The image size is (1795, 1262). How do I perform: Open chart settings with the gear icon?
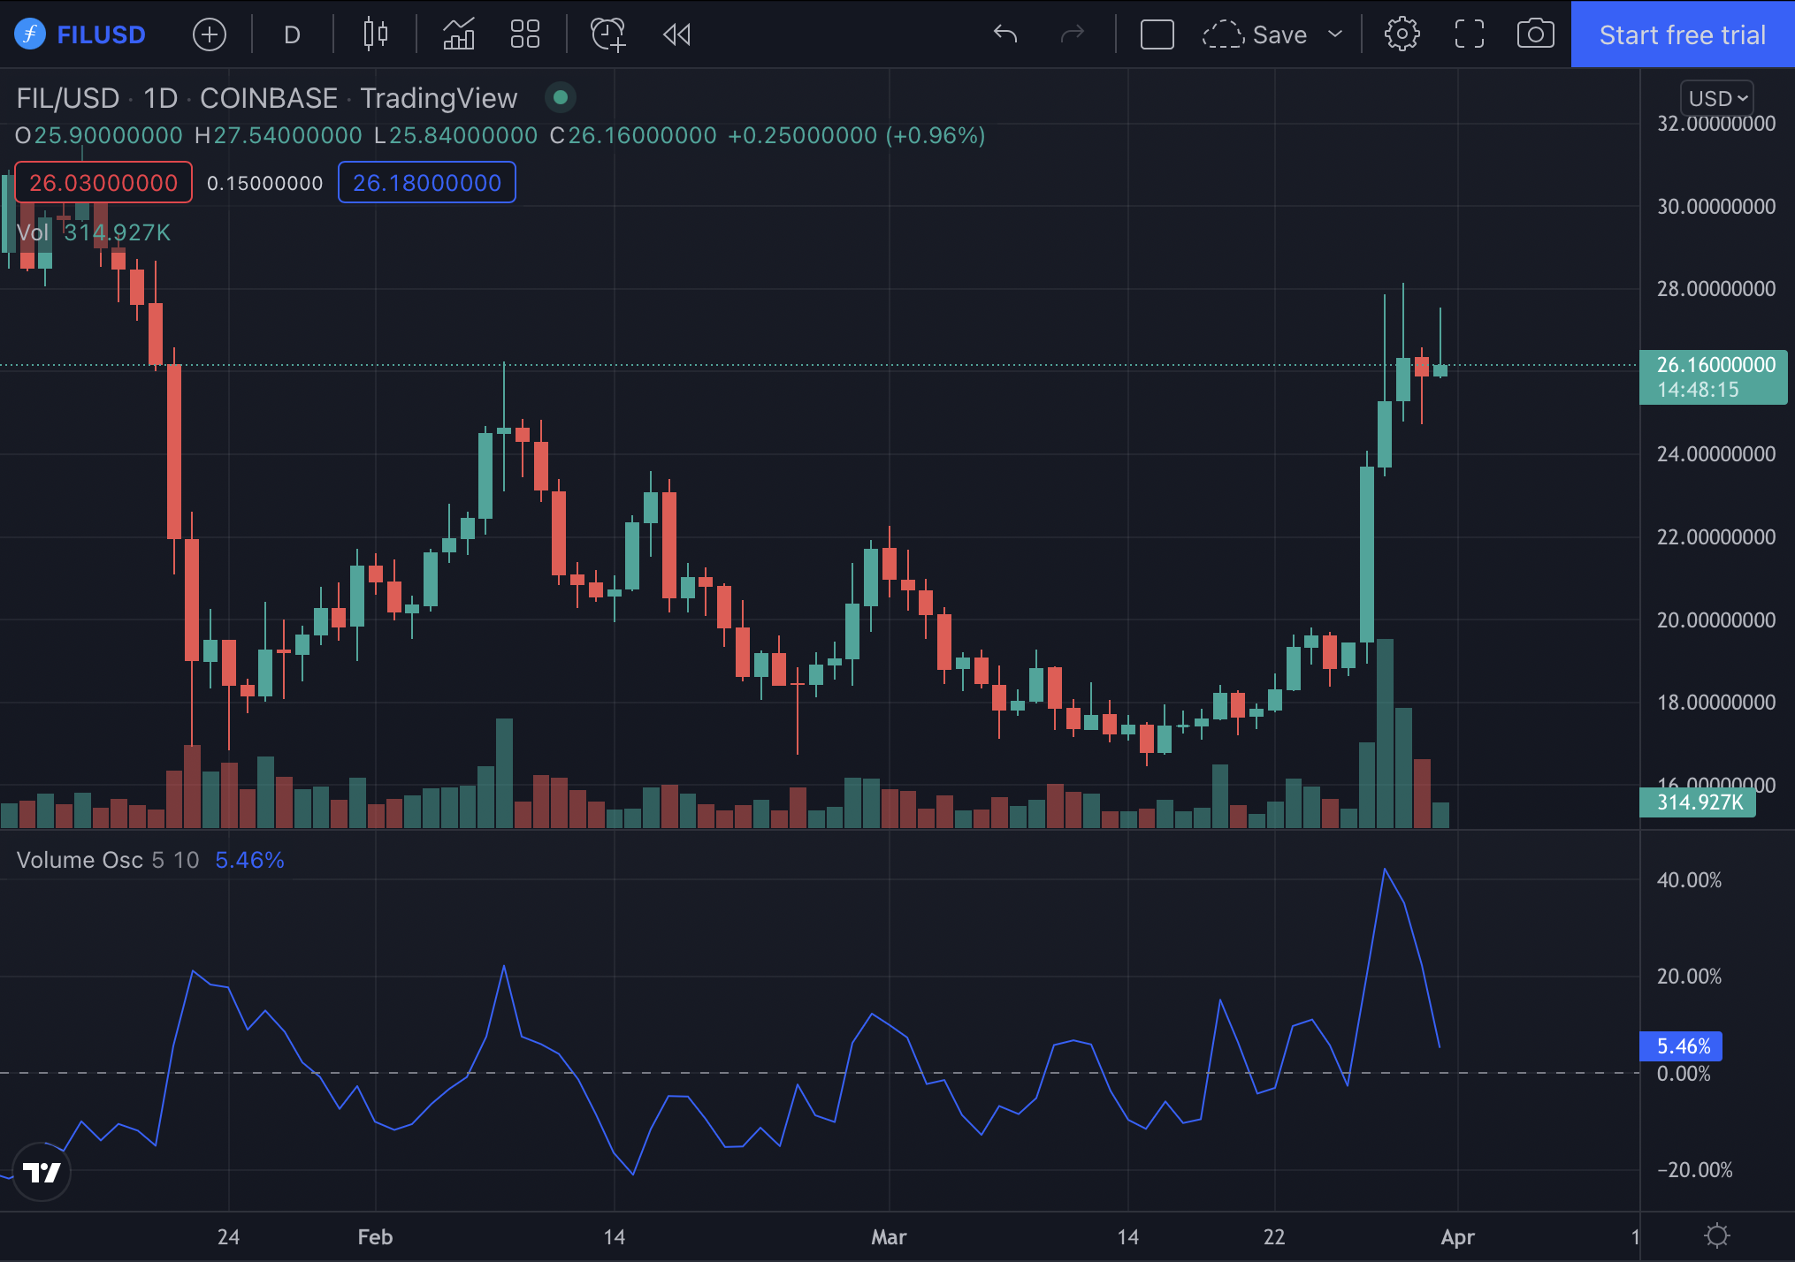(1402, 34)
